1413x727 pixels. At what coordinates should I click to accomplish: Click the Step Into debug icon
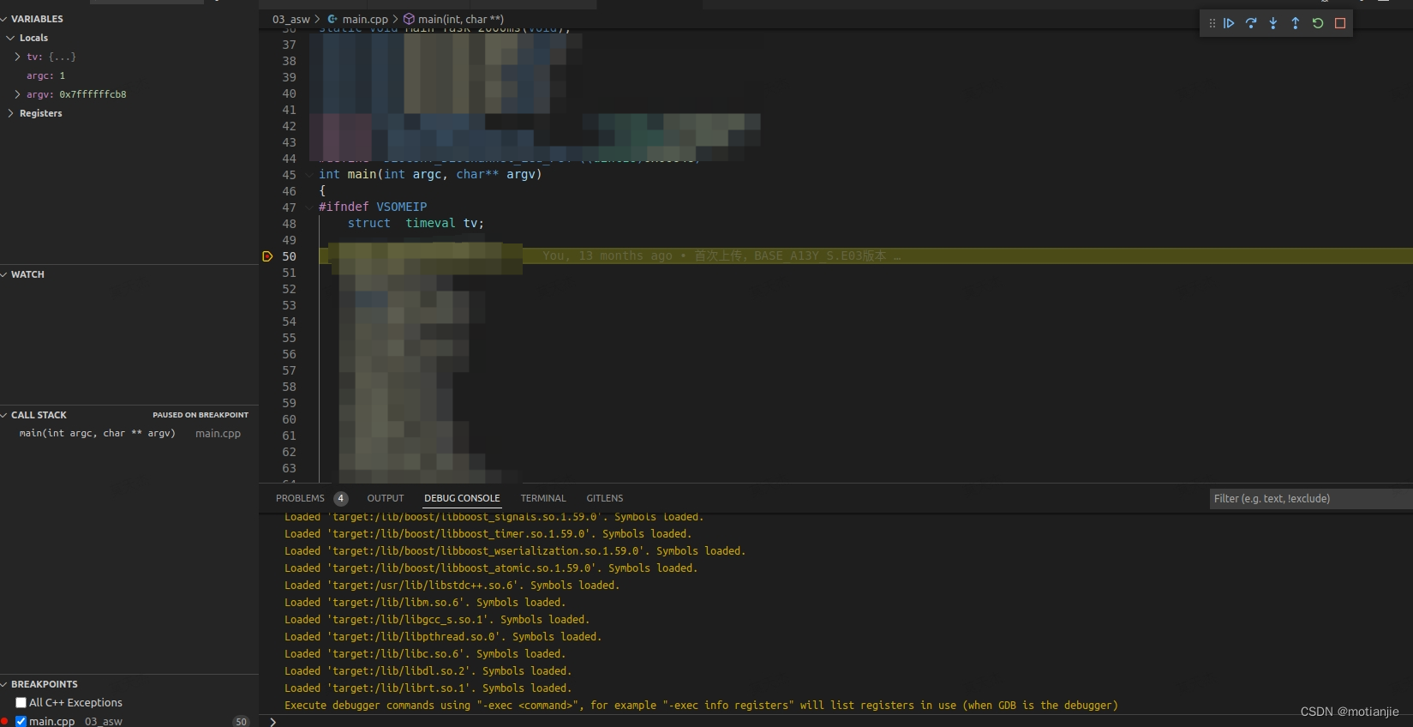pyautogui.click(x=1273, y=23)
